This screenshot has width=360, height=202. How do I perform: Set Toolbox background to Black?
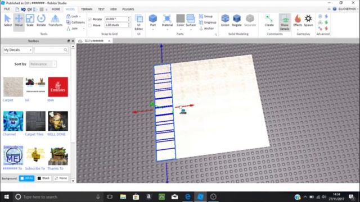[x=44, y=178]
